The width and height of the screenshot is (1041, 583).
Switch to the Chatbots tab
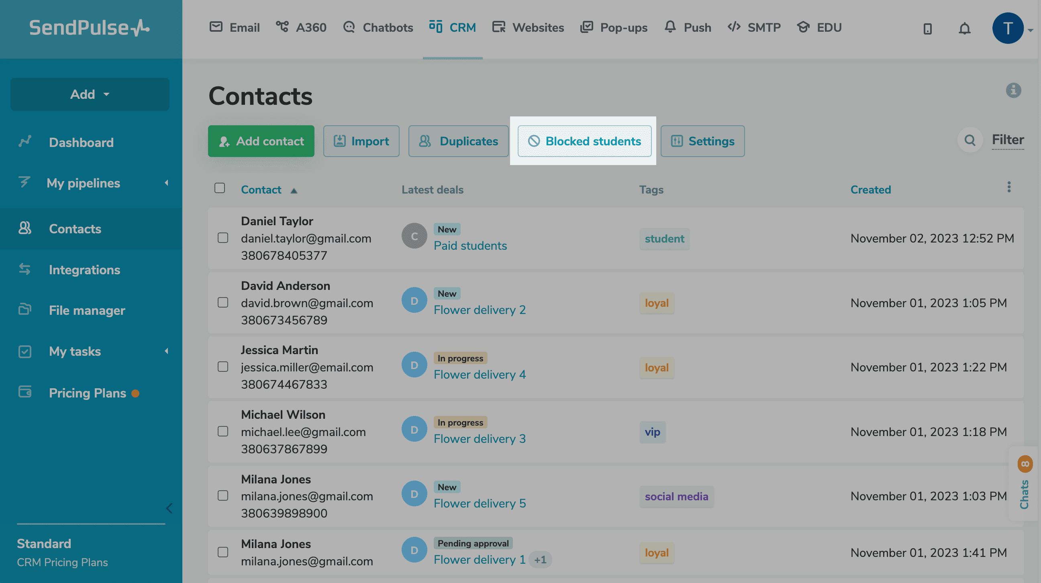pyautogui.click(x=378, y=27)
